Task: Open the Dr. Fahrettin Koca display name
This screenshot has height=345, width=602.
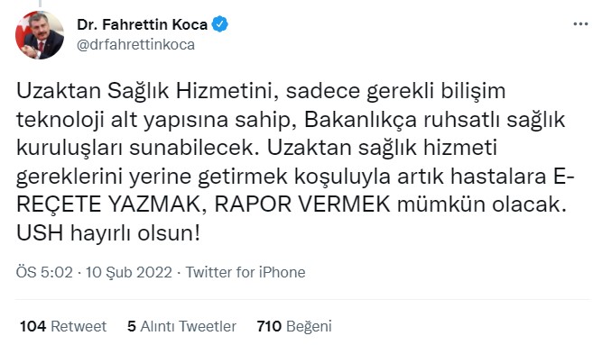Action: coord(142,24)
